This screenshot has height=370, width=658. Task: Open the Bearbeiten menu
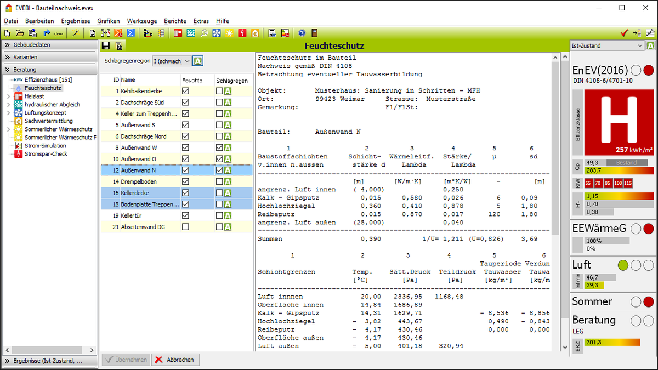point(39,21)
